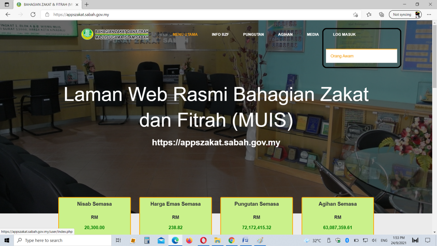
Task: Open browser Settings and more menu
Action: point(429,15)
